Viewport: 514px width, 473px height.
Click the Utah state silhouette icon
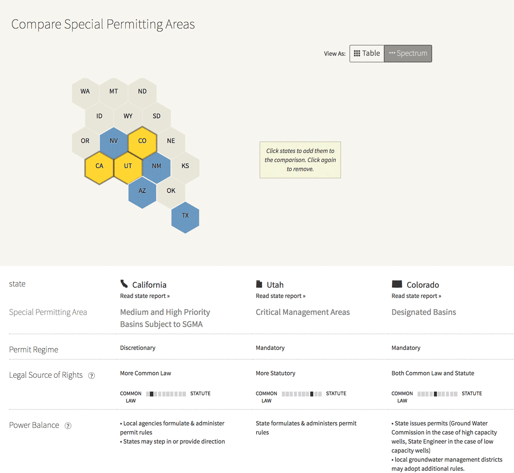pyautogui.click(x=259, y=284)
